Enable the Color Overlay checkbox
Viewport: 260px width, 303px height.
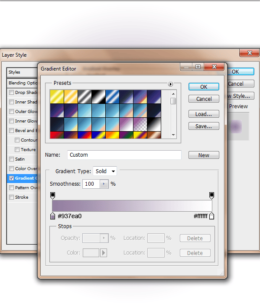pyautogui.click(x=11, y=168)
